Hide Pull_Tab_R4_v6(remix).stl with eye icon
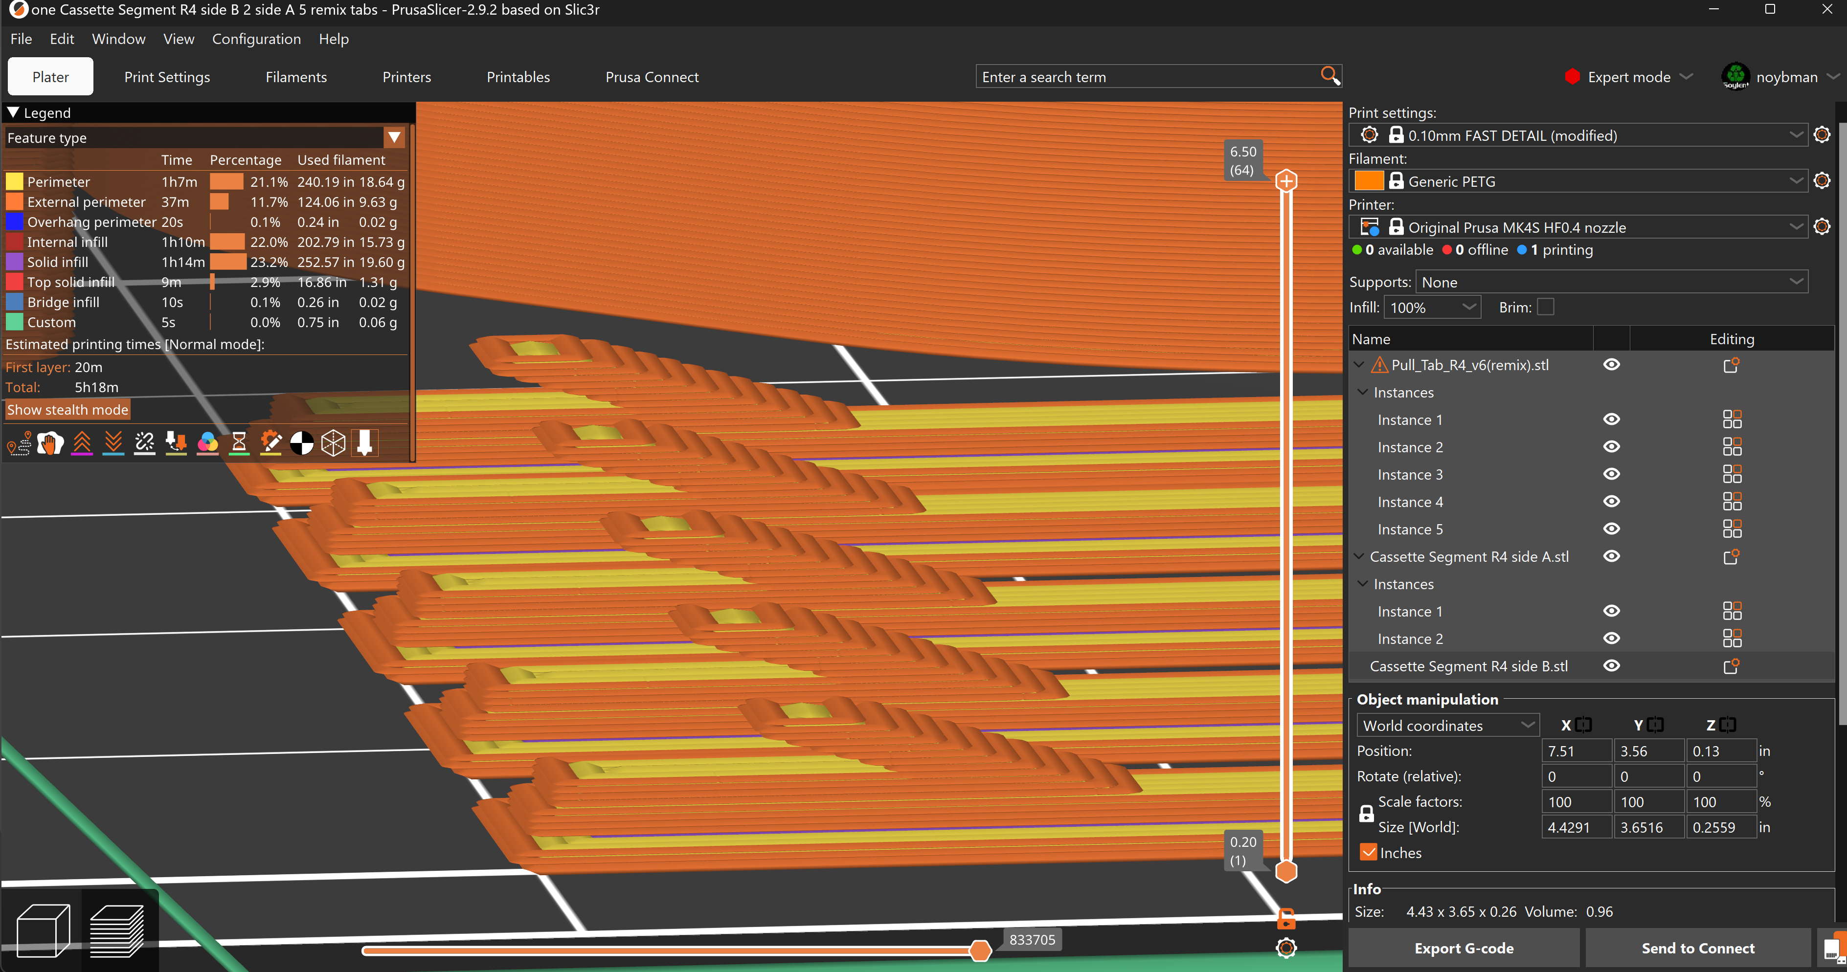This screenshot has width=1847, height=972. pos(1611,365)
